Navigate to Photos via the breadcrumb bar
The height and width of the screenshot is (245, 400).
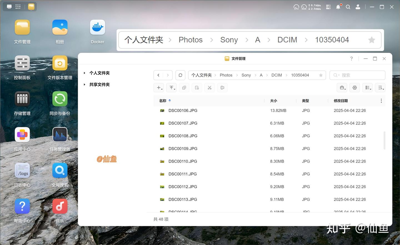(x=226, y=75)
